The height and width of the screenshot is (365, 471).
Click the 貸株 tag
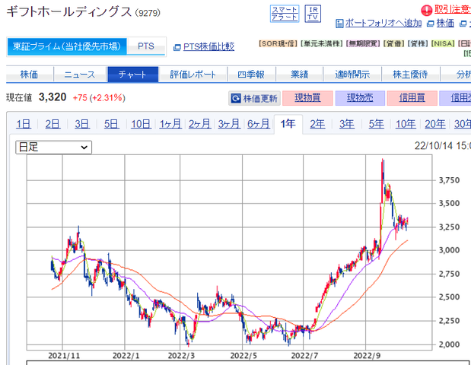tap(418, 44)
